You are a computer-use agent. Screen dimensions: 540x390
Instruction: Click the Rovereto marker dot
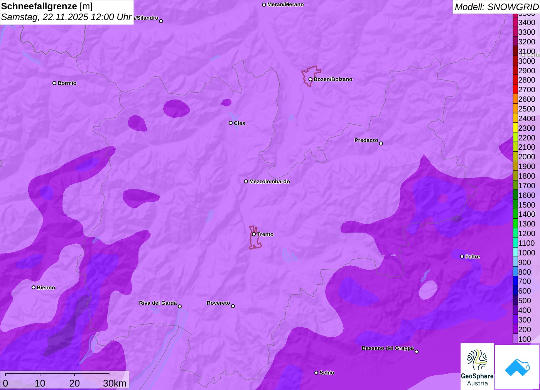(x=233, y=306)
